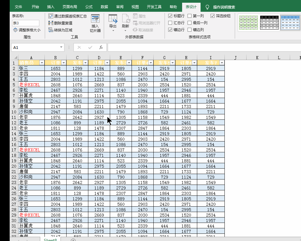Image resolution: width=301 pixels, height=241 pixels.
Task: Click the Table Name (表3) input field
Action: [x=25, y=23]
